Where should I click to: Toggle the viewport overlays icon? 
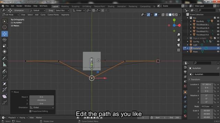tap(156, 15)
